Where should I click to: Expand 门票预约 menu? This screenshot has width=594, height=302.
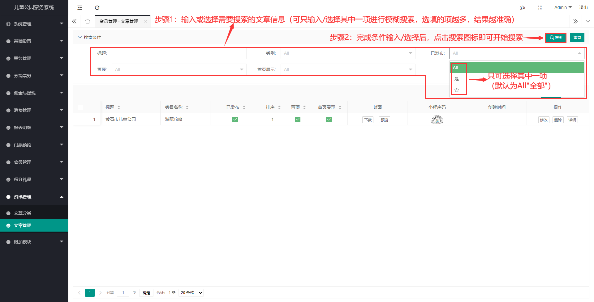(x=34, y=145)
